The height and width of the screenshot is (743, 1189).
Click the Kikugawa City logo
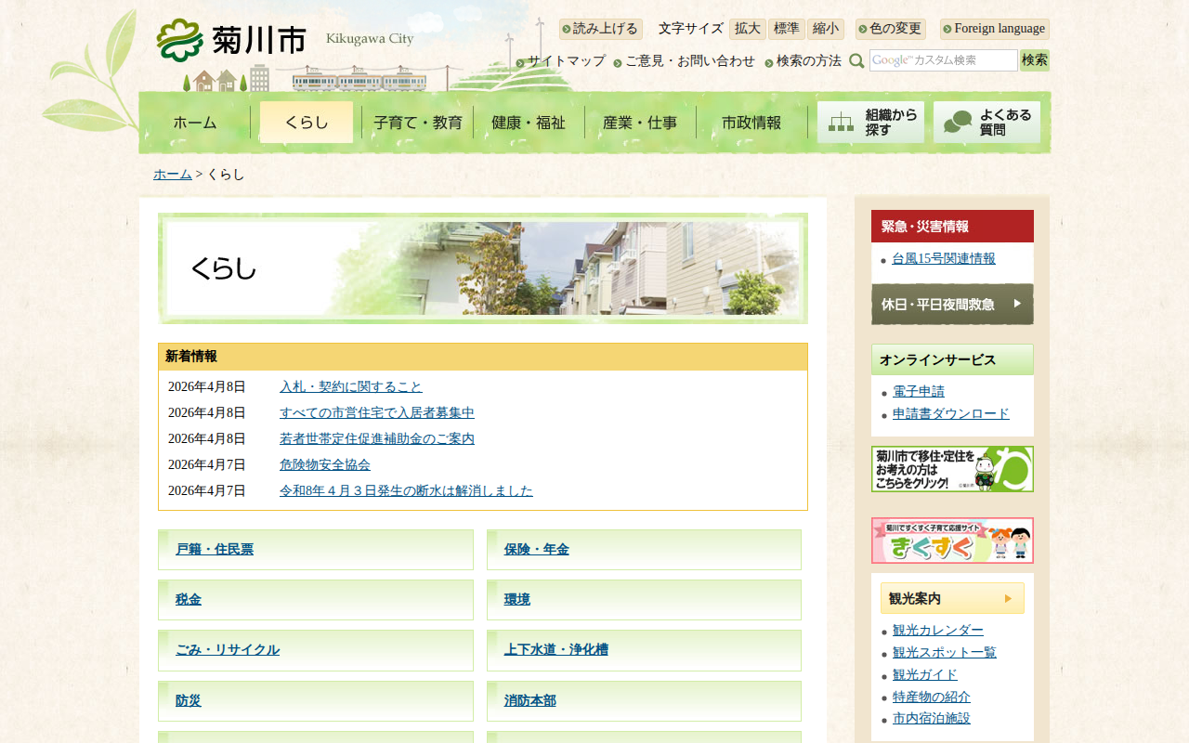pos(232,40)
